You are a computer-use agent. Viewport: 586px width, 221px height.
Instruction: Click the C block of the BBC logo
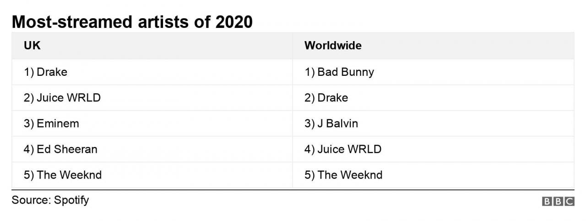[x=569, y=201]
